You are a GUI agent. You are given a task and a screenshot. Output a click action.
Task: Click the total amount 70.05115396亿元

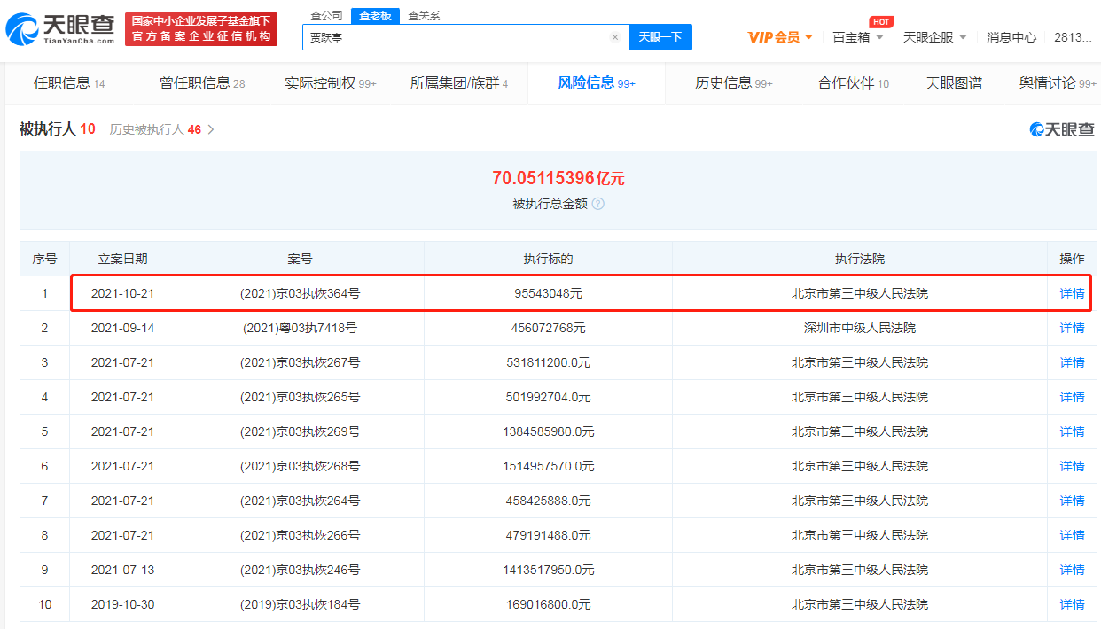[x=558, y=178]
